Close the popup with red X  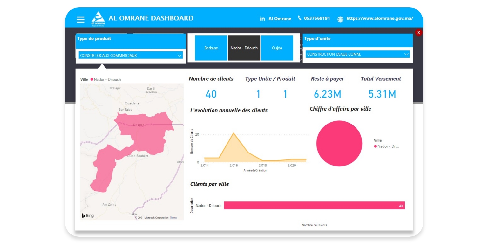click(418, 32)
